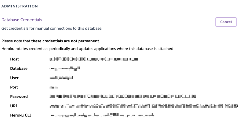Click the blurred Host value

pyautogui.click(x=93, y=59)
